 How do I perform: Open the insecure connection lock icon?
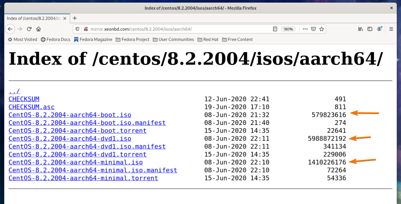(86, 29)
